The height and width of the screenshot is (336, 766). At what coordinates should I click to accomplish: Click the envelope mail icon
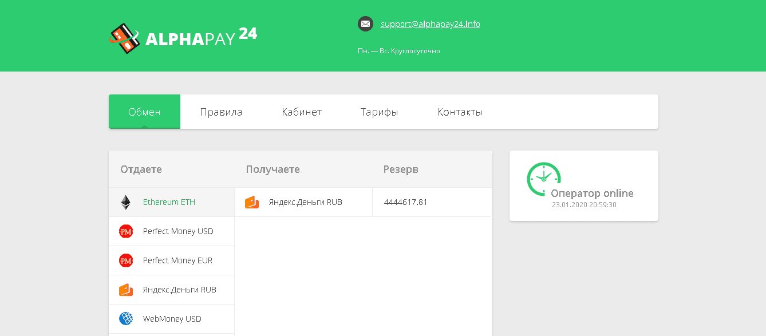[x=365, y=24]
